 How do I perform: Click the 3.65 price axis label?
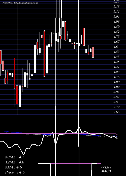coord(116,112)
